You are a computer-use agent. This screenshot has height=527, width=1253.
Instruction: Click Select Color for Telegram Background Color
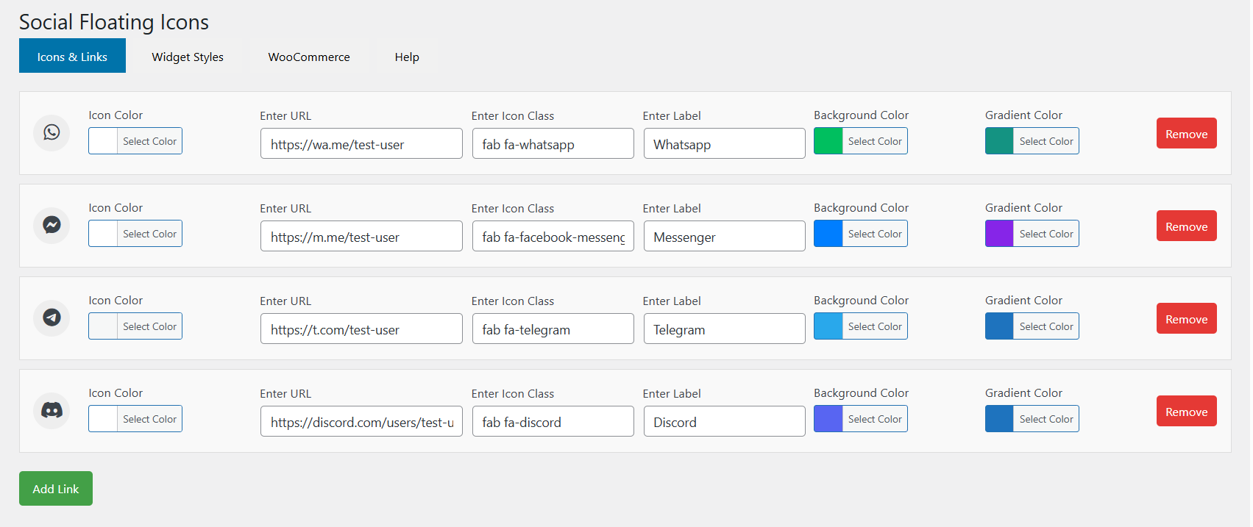click(875, 326)
